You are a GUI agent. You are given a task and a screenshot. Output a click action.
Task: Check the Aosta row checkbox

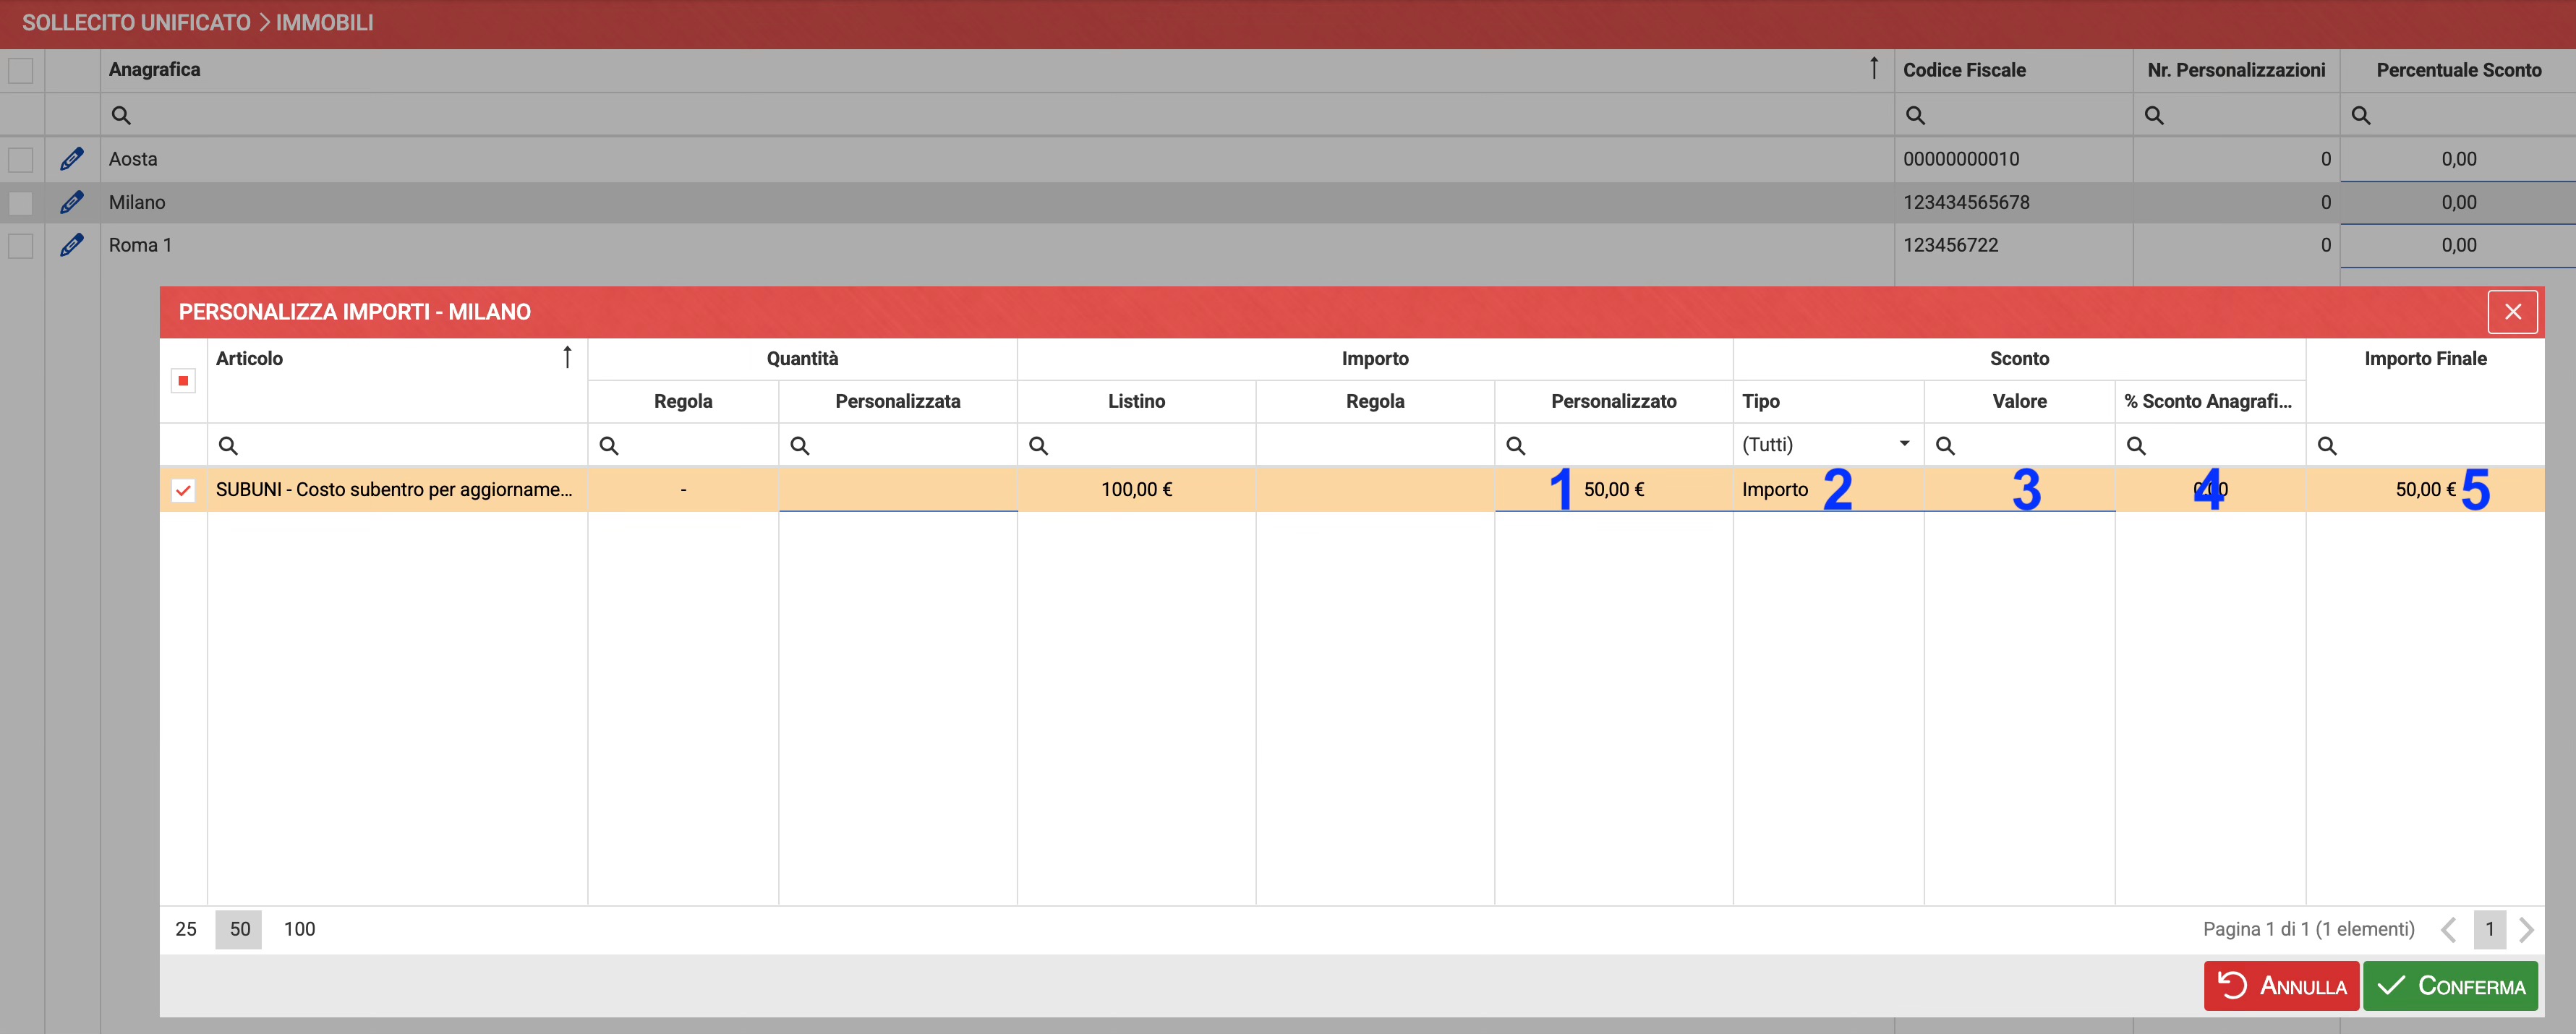(x=21, y=160)
